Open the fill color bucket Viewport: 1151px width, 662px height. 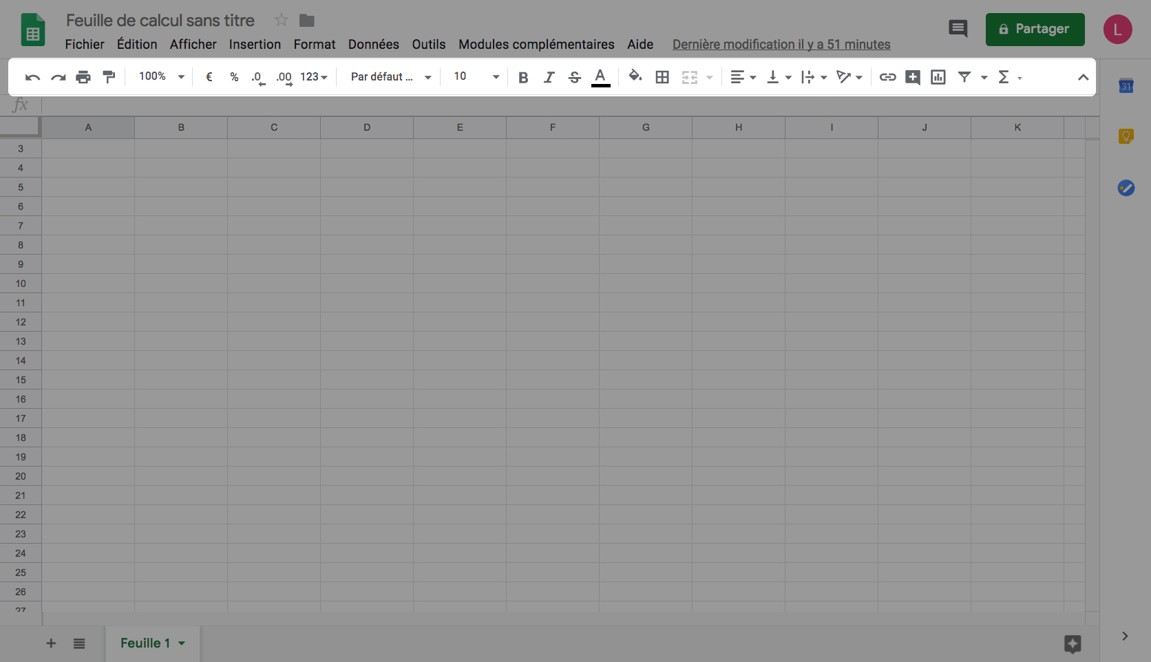click(x=635, y=76)
